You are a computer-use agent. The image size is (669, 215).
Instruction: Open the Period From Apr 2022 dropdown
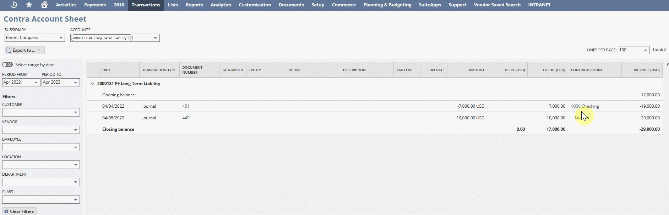click(x=21, y=82)
